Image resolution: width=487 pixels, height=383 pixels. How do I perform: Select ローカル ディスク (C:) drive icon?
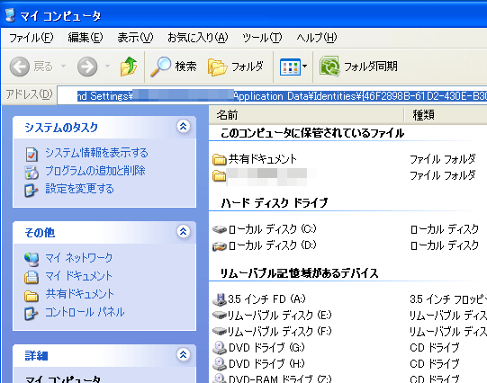tap(220, 229)
